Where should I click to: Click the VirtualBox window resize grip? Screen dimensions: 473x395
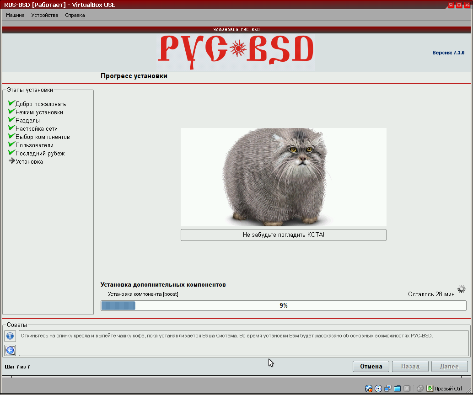click(468, 390)
